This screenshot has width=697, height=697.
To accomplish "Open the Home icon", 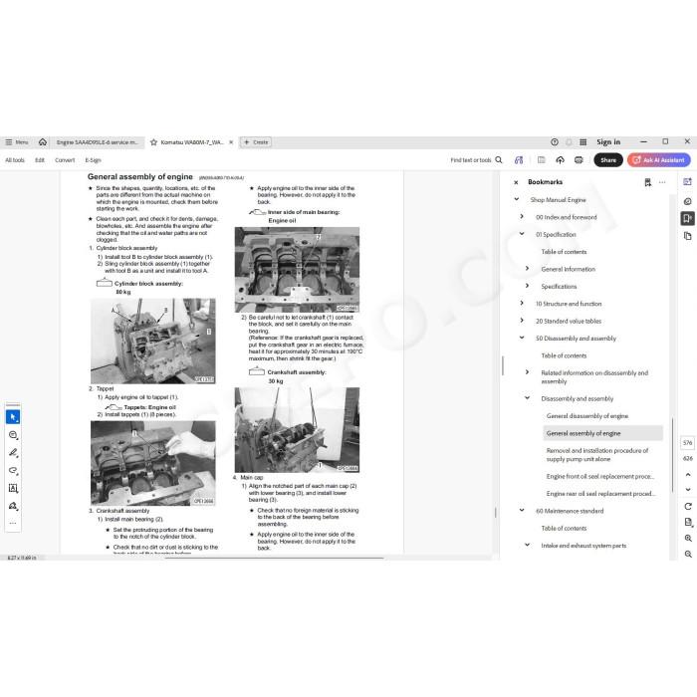I will pos(43,142).
